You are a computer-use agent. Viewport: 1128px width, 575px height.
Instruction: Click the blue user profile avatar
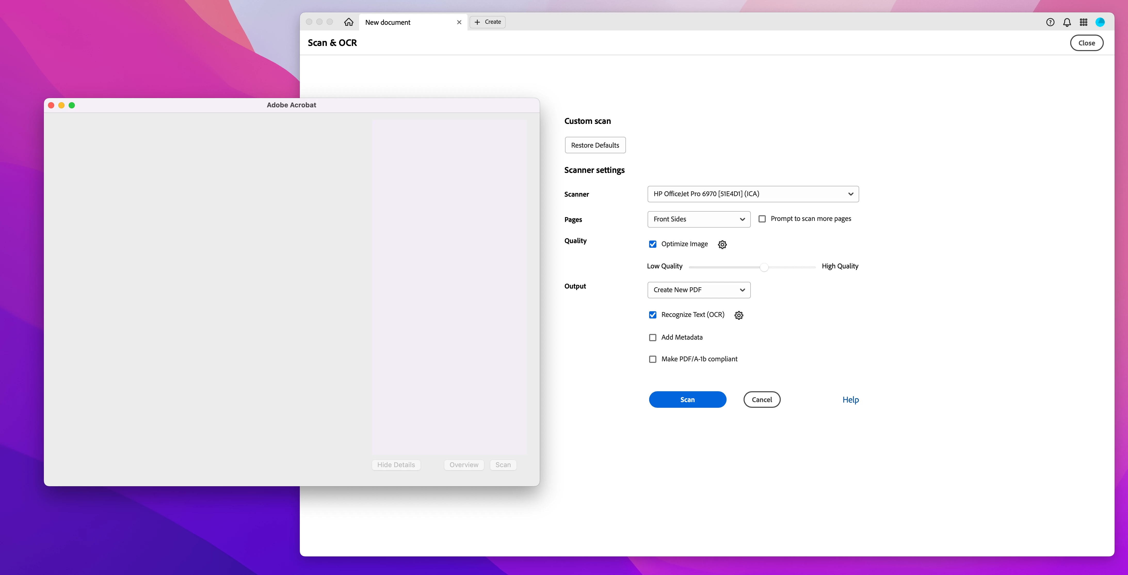1100,22
